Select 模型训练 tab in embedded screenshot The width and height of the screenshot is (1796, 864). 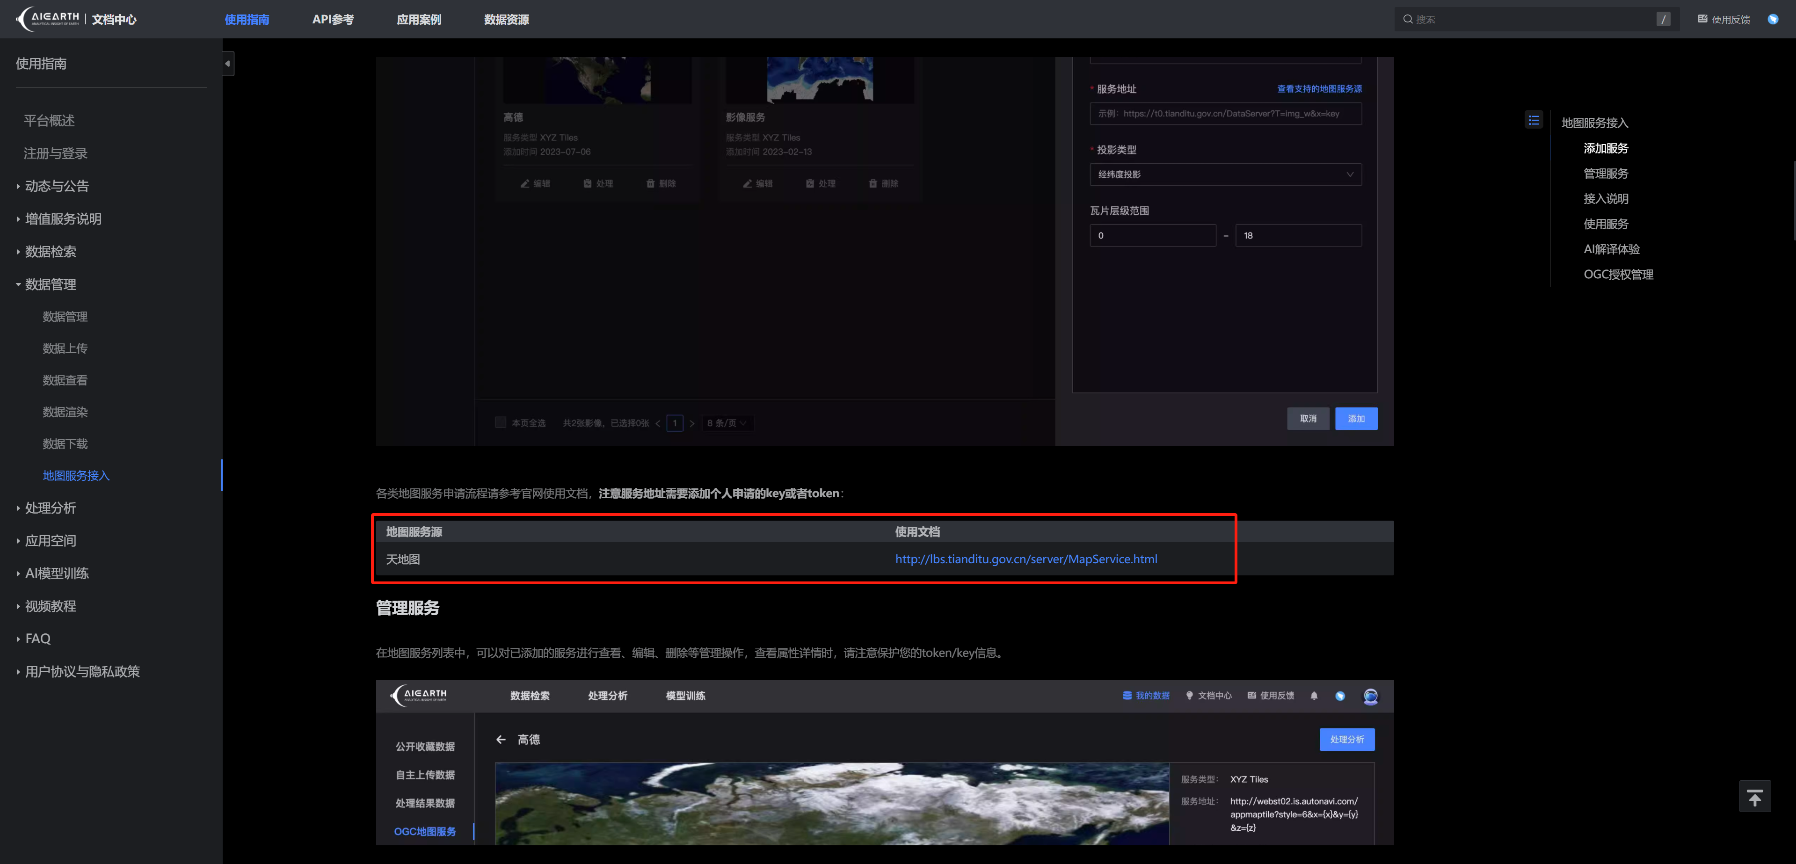point(684,695)
